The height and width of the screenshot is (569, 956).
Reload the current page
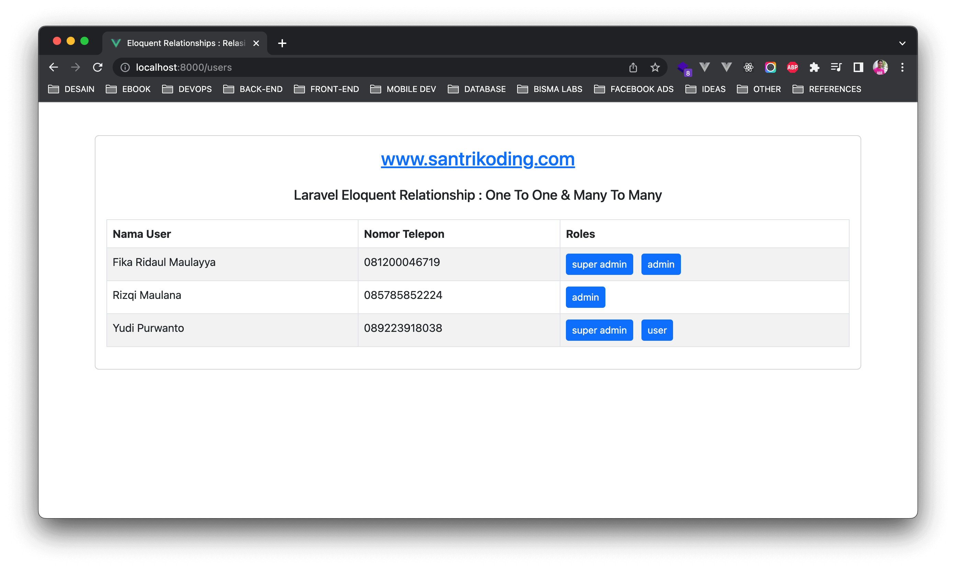point(98,68)
